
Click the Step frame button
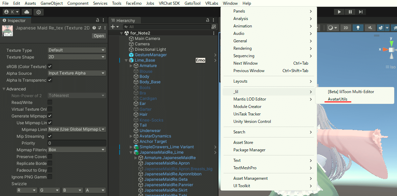361,12
